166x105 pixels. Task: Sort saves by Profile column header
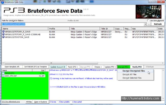pyautogui.click(x=59, y=29)
